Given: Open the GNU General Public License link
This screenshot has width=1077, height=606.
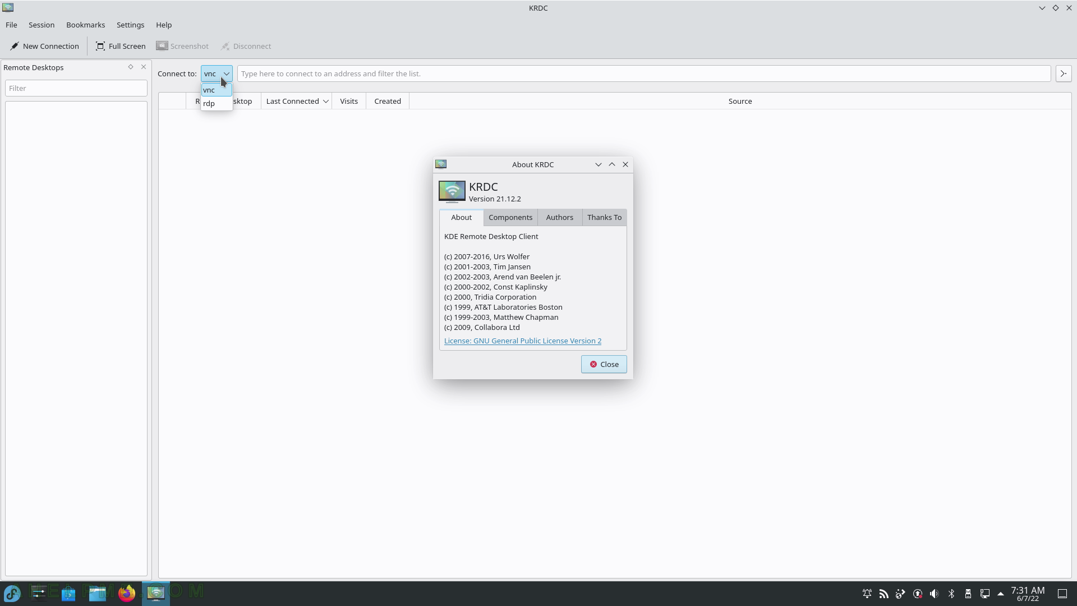Looking at the screenshot, I should pyautogui.click(x=523, y=341).
